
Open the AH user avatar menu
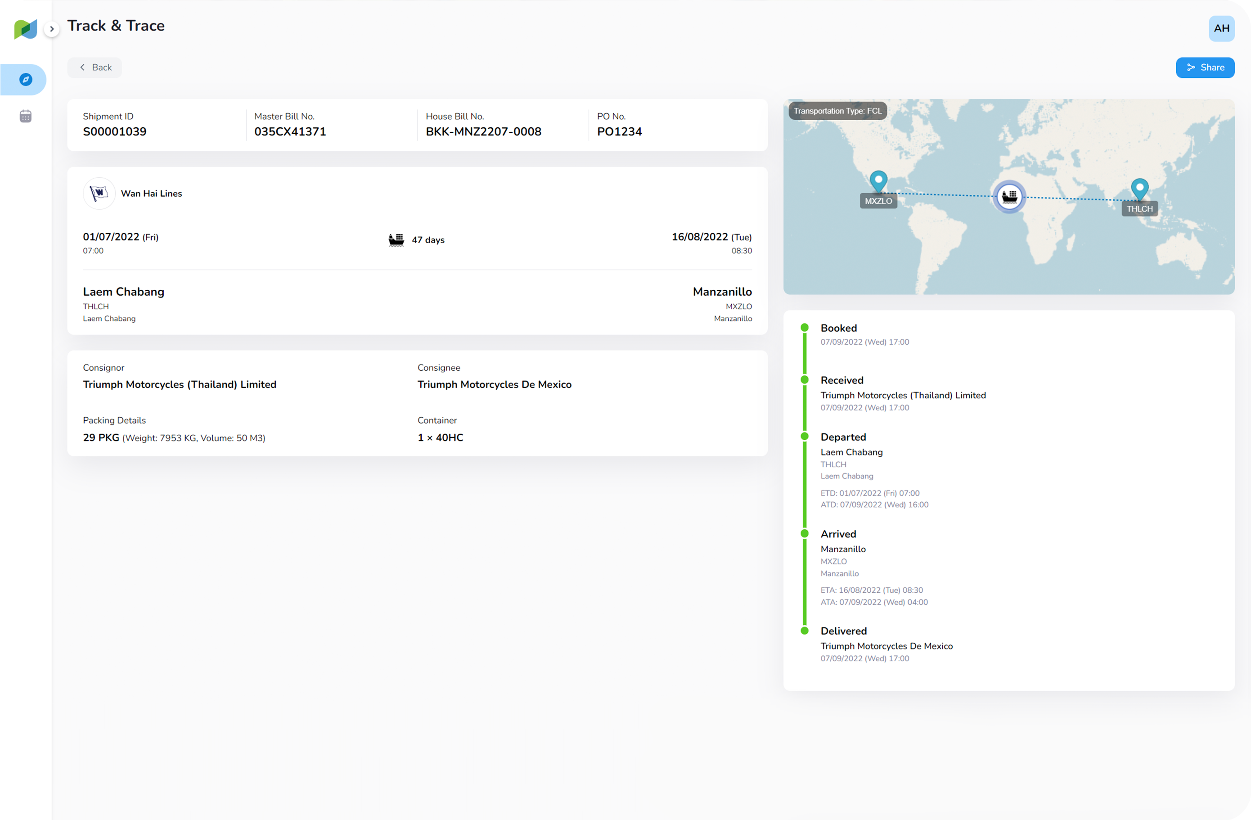coord(1221,28)
